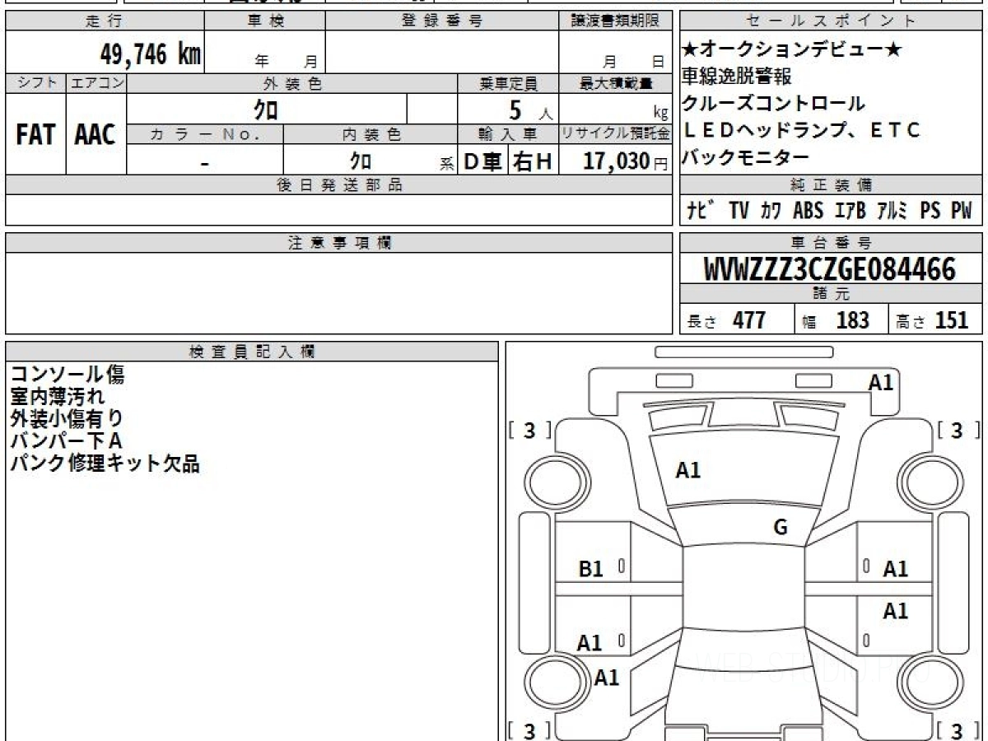Select the FAT shift value

pos(35,135)
